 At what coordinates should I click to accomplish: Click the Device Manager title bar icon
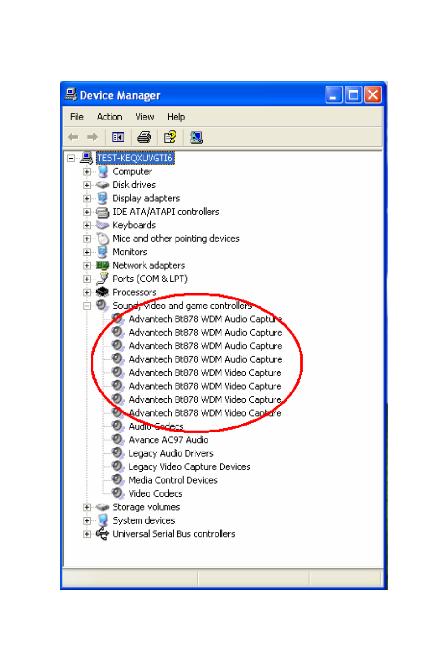coord(71,94)
